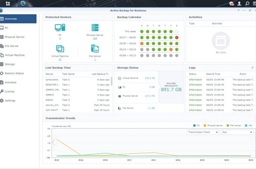Toggle the Physical server legend swatch

click(x=205, y=125)
